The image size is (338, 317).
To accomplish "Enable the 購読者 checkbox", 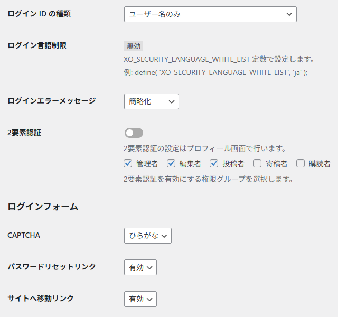I will [x=300, y=164].
